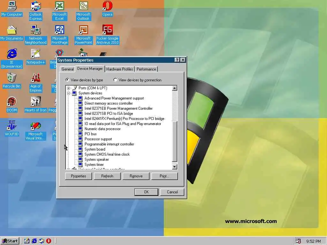Click the 9:52 PM taskbar clock
The height and width of the screenshot is (245, 327).
coord(314,241)
